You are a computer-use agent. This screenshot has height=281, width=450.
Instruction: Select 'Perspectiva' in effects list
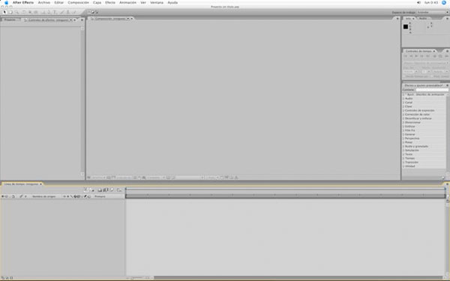pos(412,138)
